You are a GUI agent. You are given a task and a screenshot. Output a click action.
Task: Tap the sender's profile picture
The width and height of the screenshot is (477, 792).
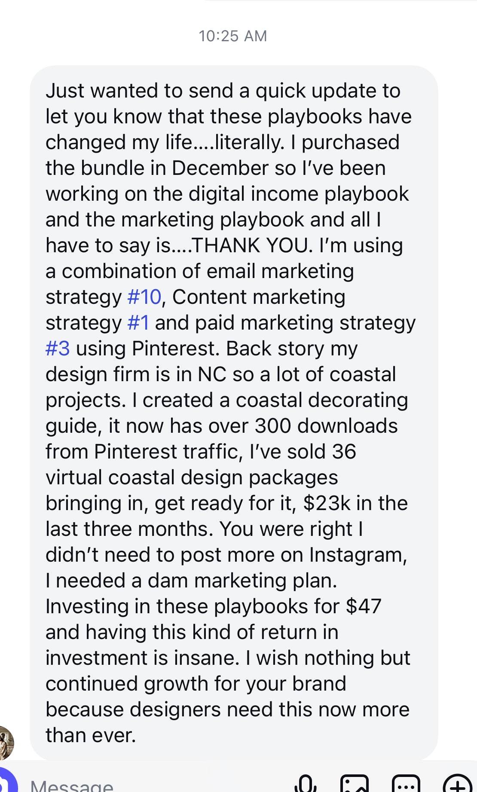(x=5, y=743)
